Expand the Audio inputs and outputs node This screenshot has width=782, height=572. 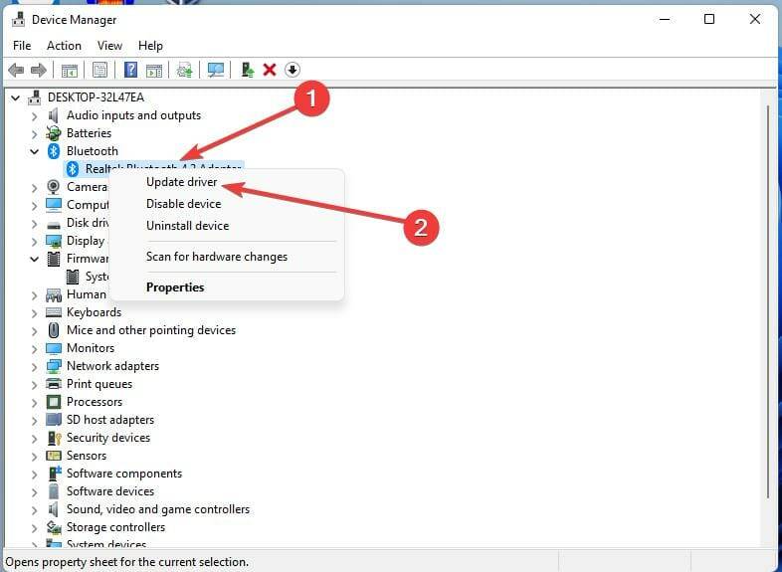click(x=35, y=116)
